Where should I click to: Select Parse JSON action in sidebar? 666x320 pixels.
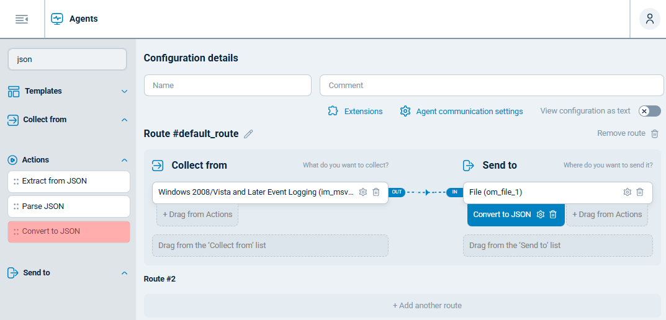click(69, 207)
